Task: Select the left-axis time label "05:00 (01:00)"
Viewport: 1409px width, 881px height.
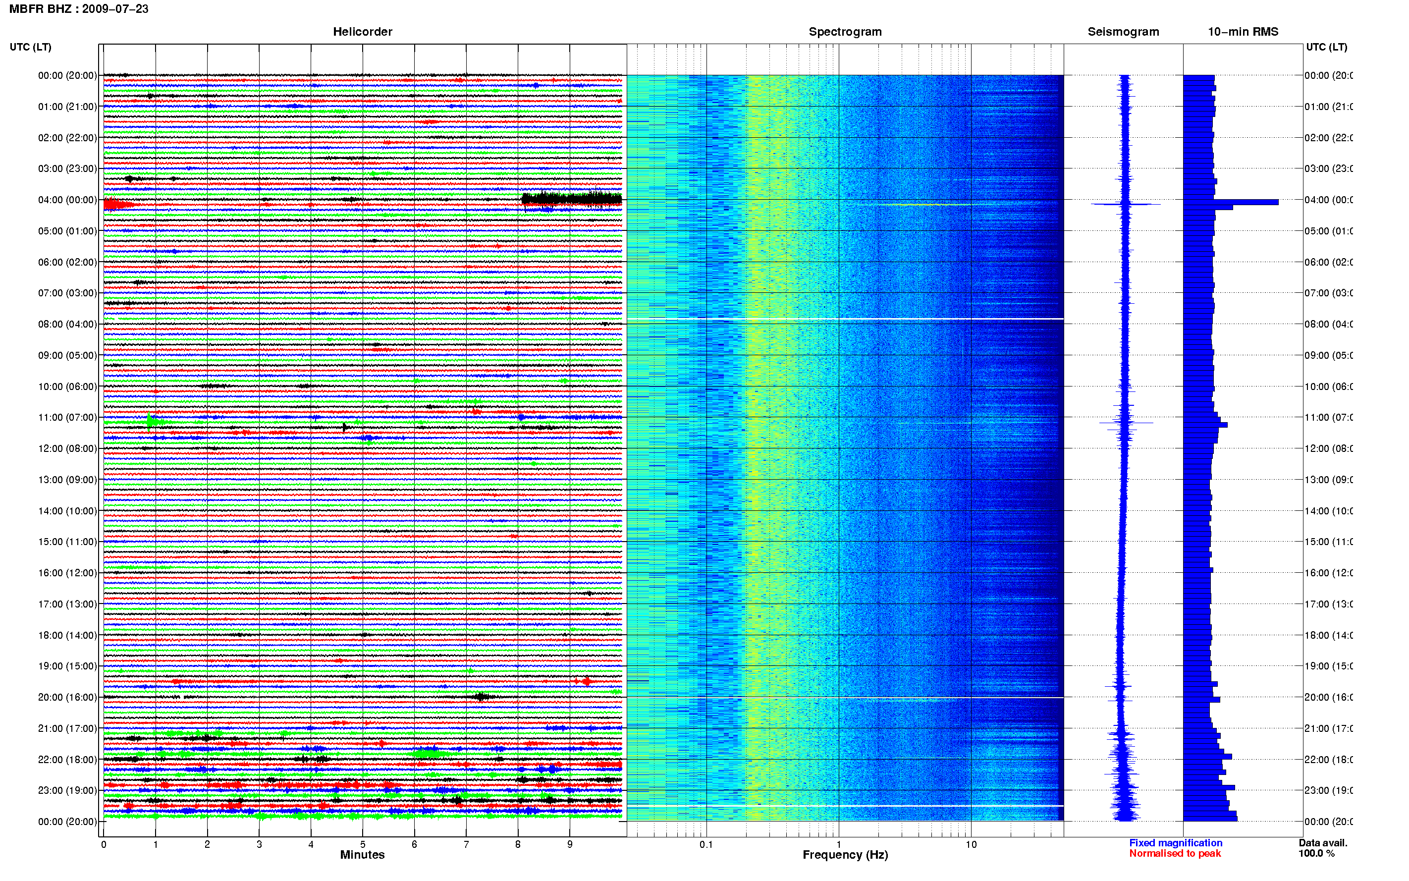Action: point(67,231)
